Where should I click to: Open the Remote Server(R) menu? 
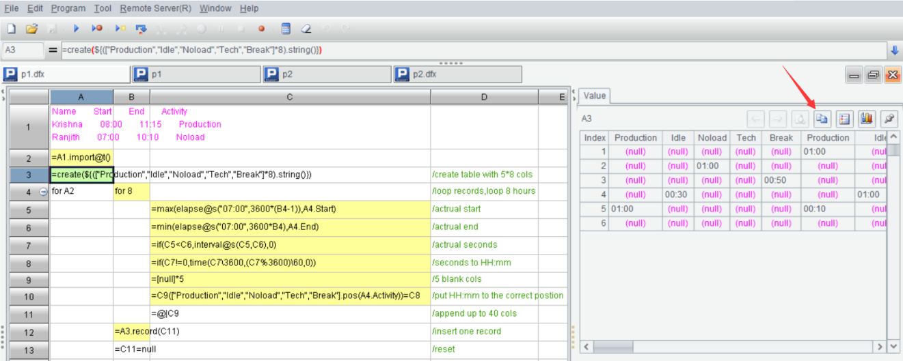155,8
